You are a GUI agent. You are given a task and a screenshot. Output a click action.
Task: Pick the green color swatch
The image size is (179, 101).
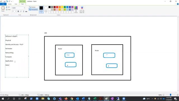[65, 7]
